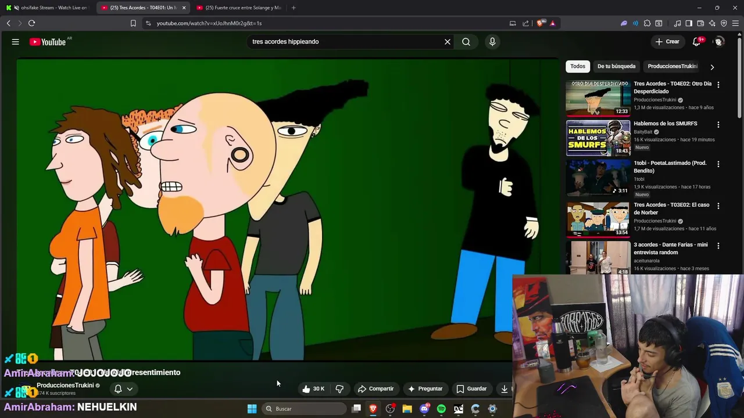
Task: Switch to the Fuerte cruce entre Solange tab
Action: pyautogui.click(x=239, y=8)
